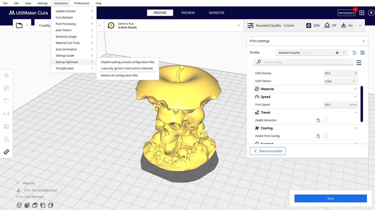Switch back to Recommended settings

pyautogui.click(x=268, y=151)
